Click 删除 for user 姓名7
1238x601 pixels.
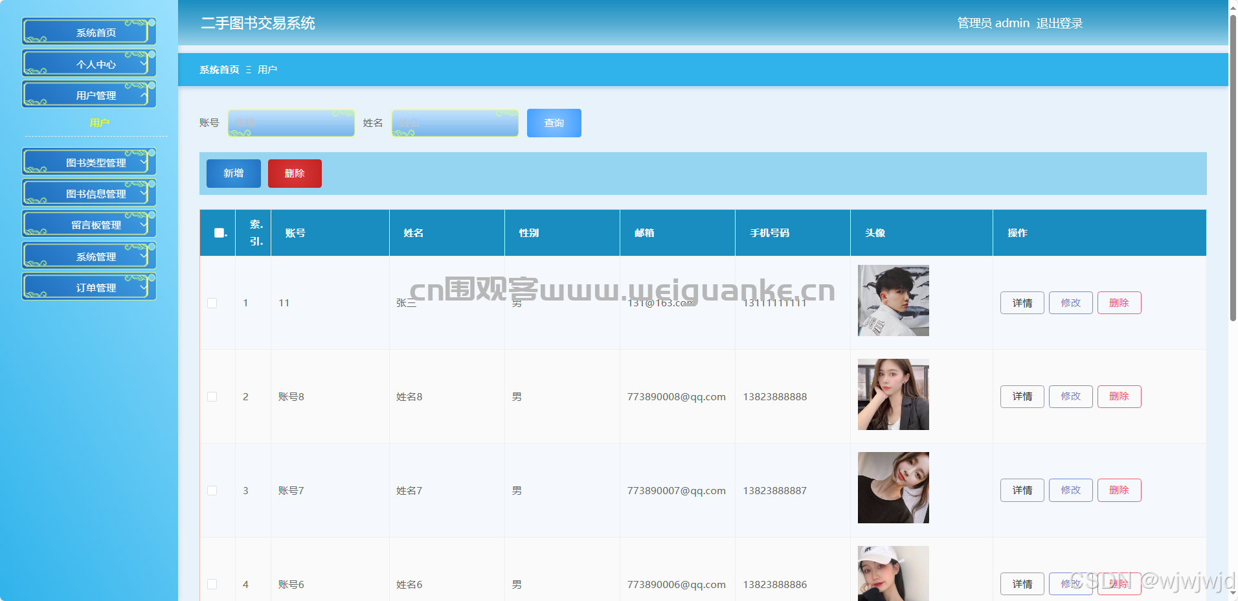pyautogui.click(x=1120, y=490)
